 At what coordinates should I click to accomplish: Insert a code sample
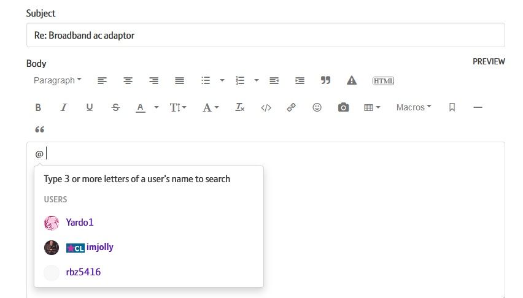266,107
